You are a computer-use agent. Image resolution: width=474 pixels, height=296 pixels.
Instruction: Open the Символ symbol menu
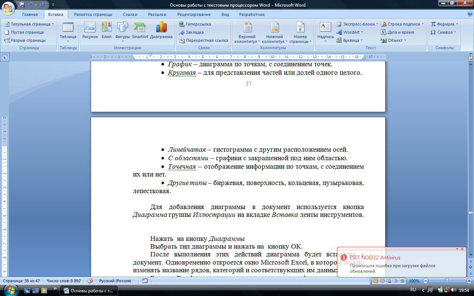[443, 32]
